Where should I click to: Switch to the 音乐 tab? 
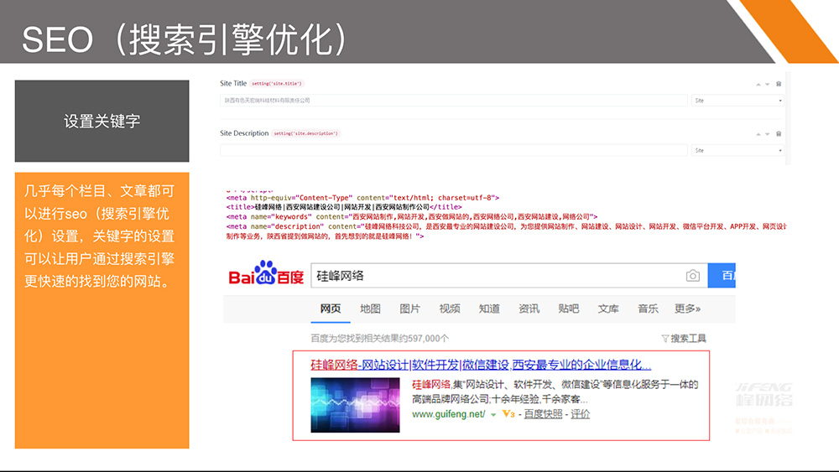click(648, 309)
